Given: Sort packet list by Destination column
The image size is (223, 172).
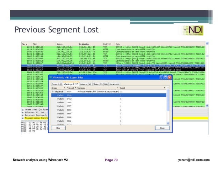Looking at the screenshot, I should coord(90,44).
